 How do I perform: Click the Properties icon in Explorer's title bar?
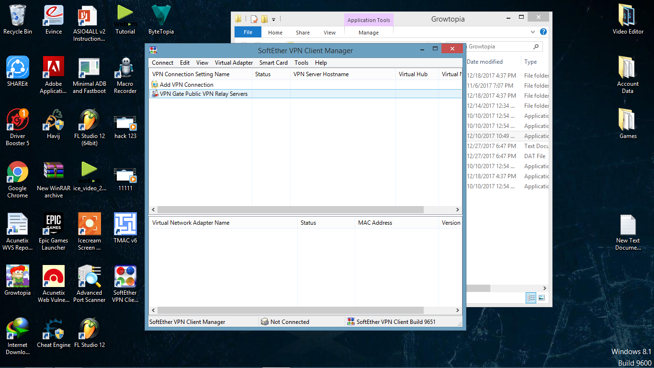[x=254, y=19]
